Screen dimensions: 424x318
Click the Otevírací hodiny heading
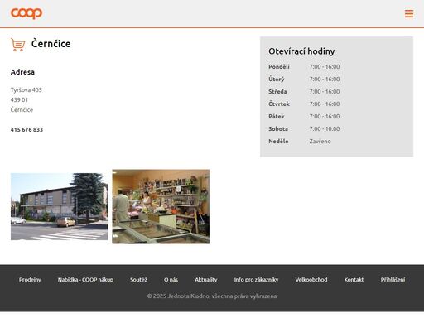coord(301,51)
